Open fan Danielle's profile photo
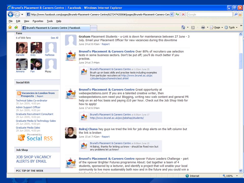244x183 pixels. pos(22,48)
